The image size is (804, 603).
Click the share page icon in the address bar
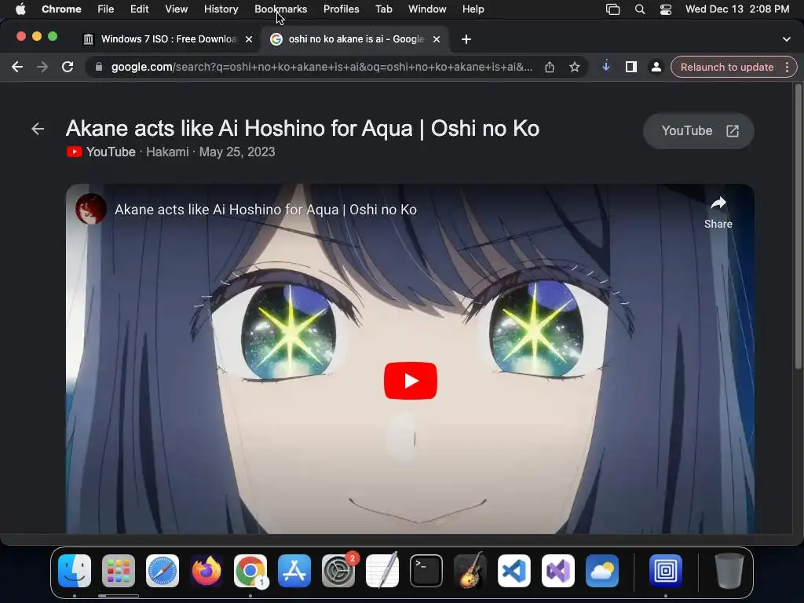pyautogui.click(x=549, y=67)
